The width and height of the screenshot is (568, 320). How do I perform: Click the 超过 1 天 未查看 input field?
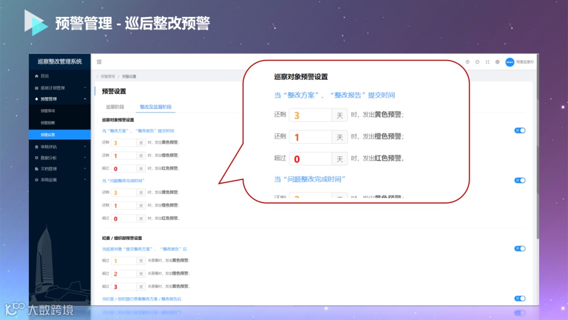[x=124, y=261]
